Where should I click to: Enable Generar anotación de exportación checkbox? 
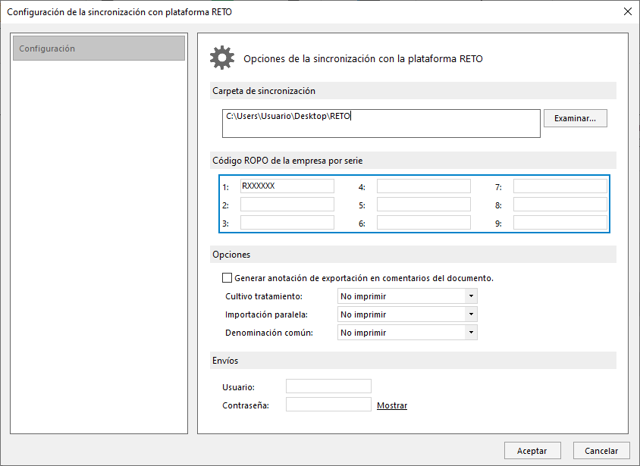227,278
